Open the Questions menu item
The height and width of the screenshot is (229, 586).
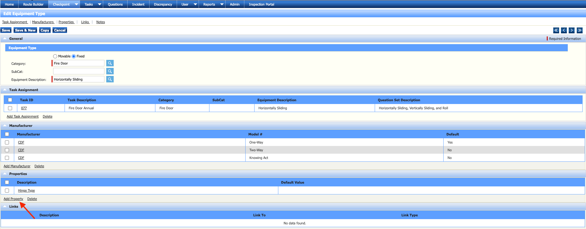pos(115,4)
